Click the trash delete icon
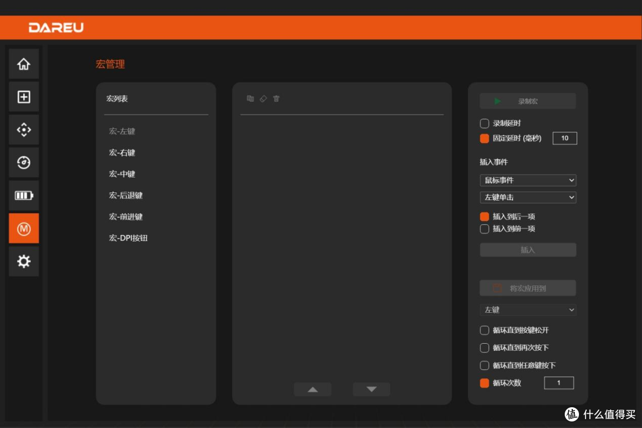Image resolution: width=642 pixels, height=428 pixels. coord(276,99)
